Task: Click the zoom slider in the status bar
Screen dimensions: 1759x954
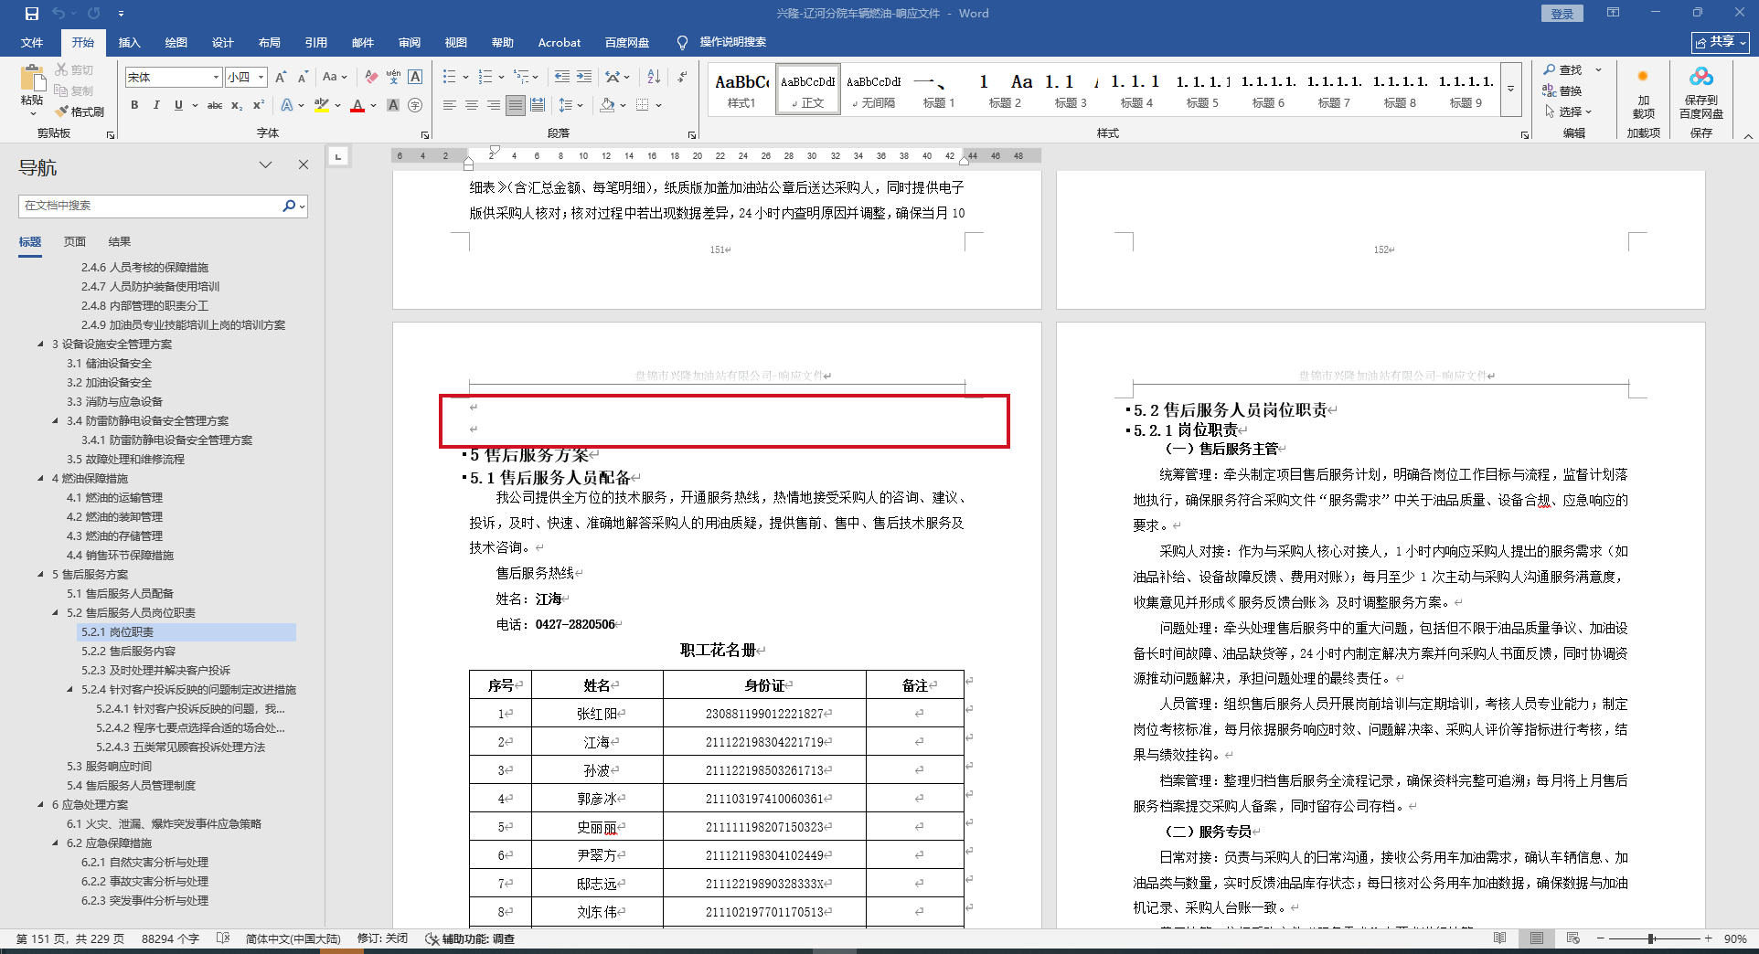Action: 1652,938
